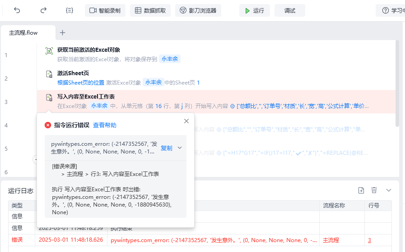Close the error popup
The height and width of the screenshot is (252, 405).
pyautogui.click(x=186, y=121)
